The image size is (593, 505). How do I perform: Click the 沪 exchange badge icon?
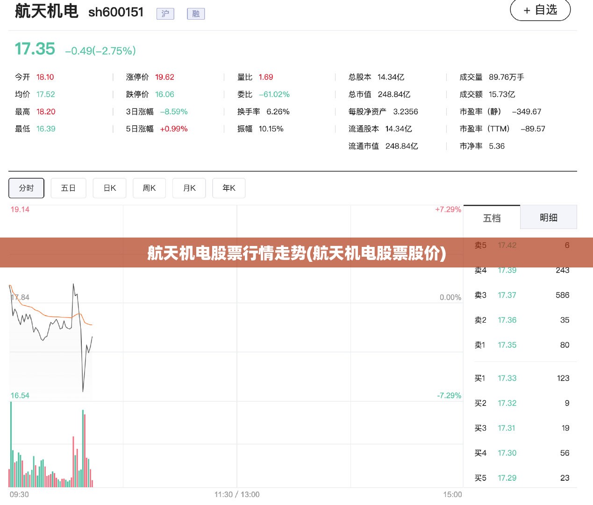tap(165, 14)
